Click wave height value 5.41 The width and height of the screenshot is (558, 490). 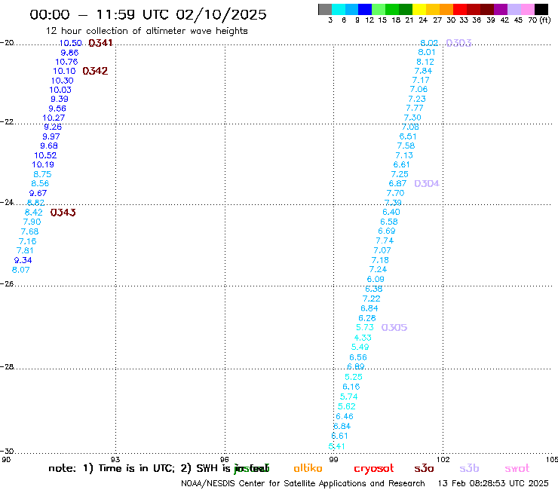336,446
